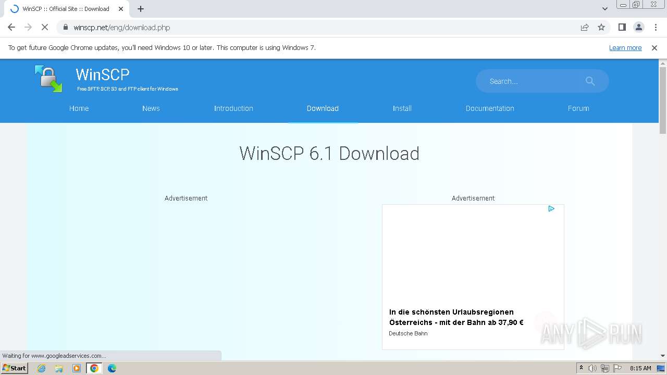The width and height of the screenshot is (667, 375).
Task: Open the Action Center flag icon
Action: click(617, 368)
